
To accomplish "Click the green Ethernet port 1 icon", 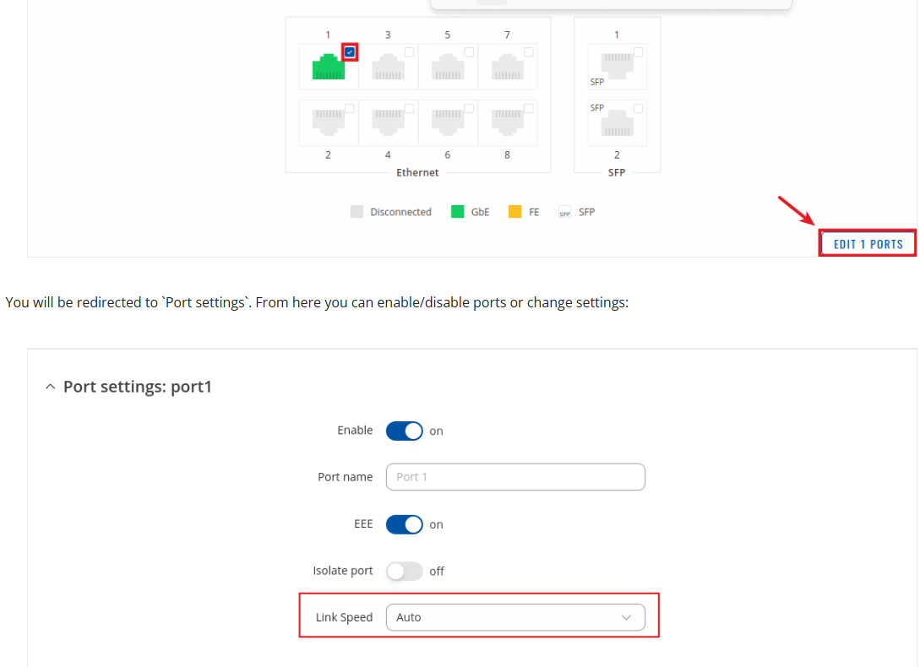I will pyautogui.click(x=329, y=68).
